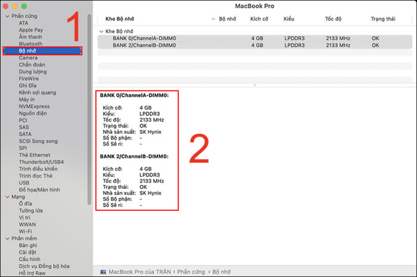Sort by the Tốc độ column header
Viewport: 417px width, 277px height.
tap(334, 19)
